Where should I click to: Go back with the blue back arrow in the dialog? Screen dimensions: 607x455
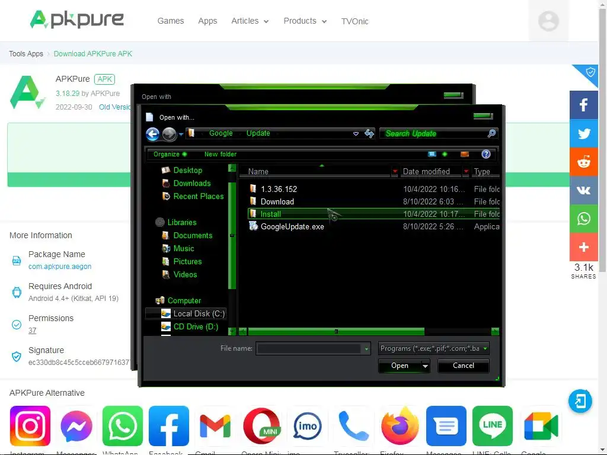pos(152,134)
